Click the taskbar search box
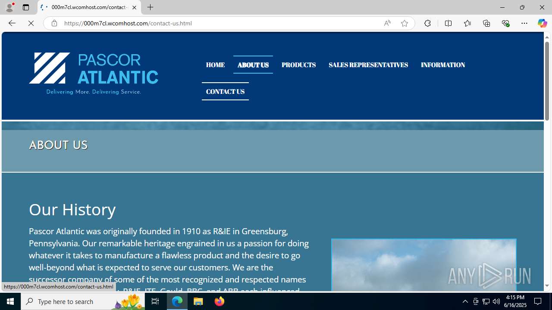 (83, 301)
